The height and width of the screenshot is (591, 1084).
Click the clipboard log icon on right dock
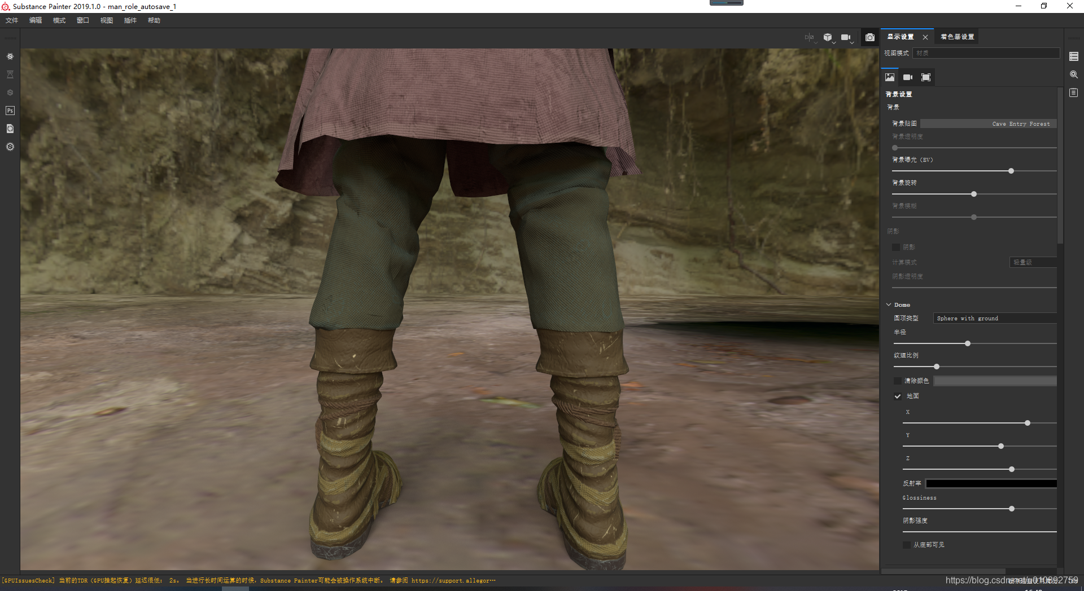[x=1074, y=92]
